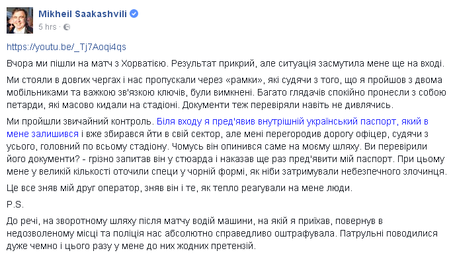Open Mikheil Saakashvili's profile picture
The height and width of the screenshot is (253, 451).
(20, 20)
